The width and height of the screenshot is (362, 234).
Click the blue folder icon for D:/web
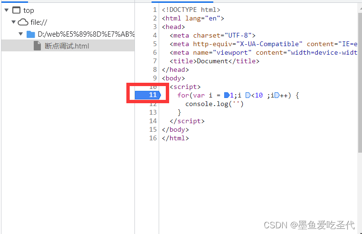31,34
